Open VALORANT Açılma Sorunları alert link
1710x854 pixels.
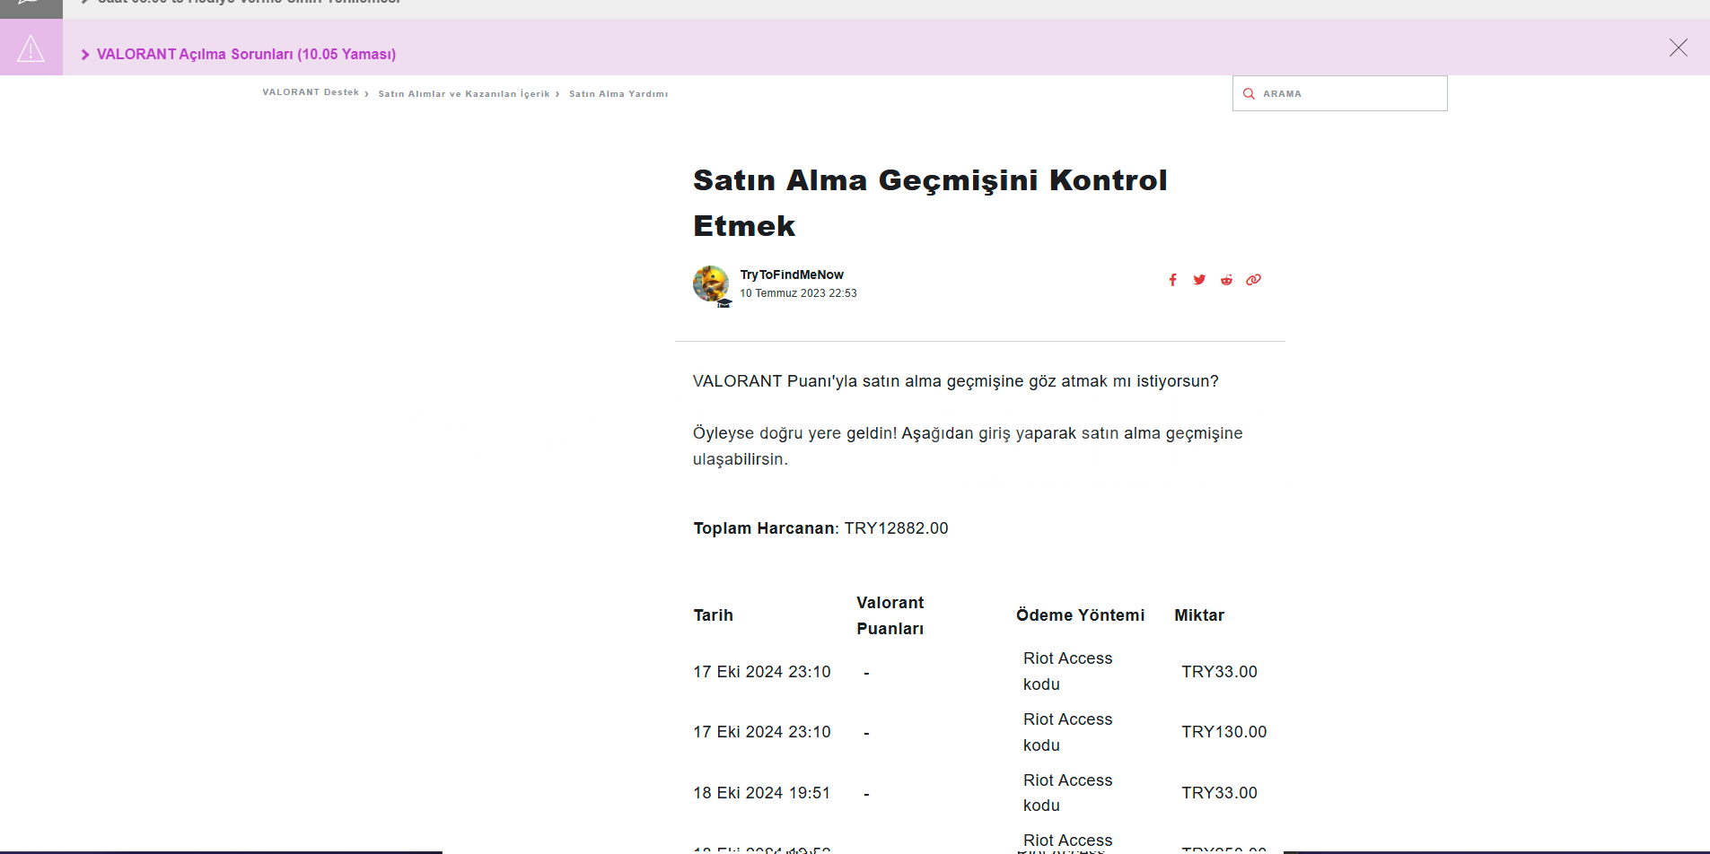pos(246,54)
